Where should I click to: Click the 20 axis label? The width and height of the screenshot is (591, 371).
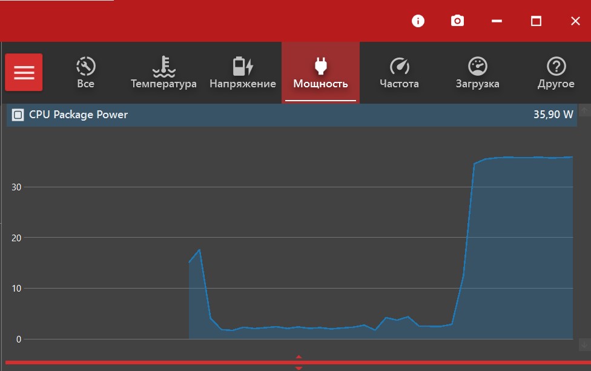click(x=16, y=238)
